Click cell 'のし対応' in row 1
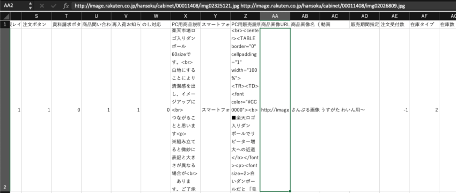Image resolution: width=456 pixels, height=193 pixels. [156, 25]
